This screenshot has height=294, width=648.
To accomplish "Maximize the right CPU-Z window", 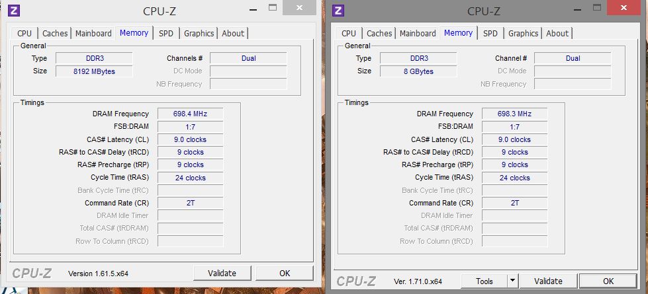I will coord(597,7).
